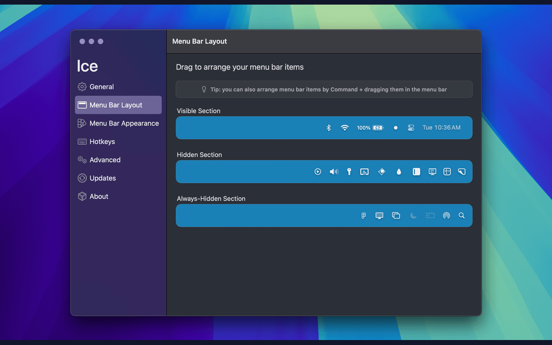Click the Wi-Fi icon in Visible Section
This screenshot has width=552, height=345.
(345, 128)
